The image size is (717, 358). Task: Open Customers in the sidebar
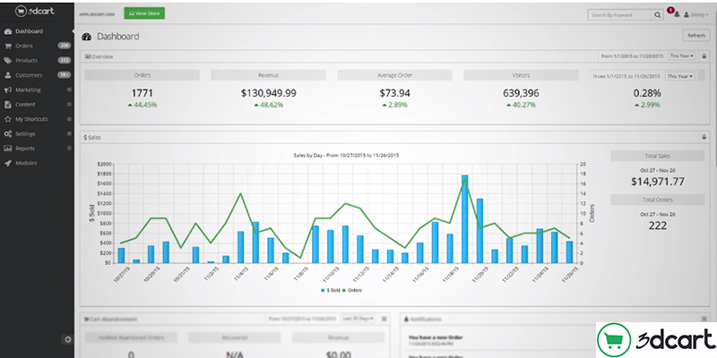click(29, 75)
